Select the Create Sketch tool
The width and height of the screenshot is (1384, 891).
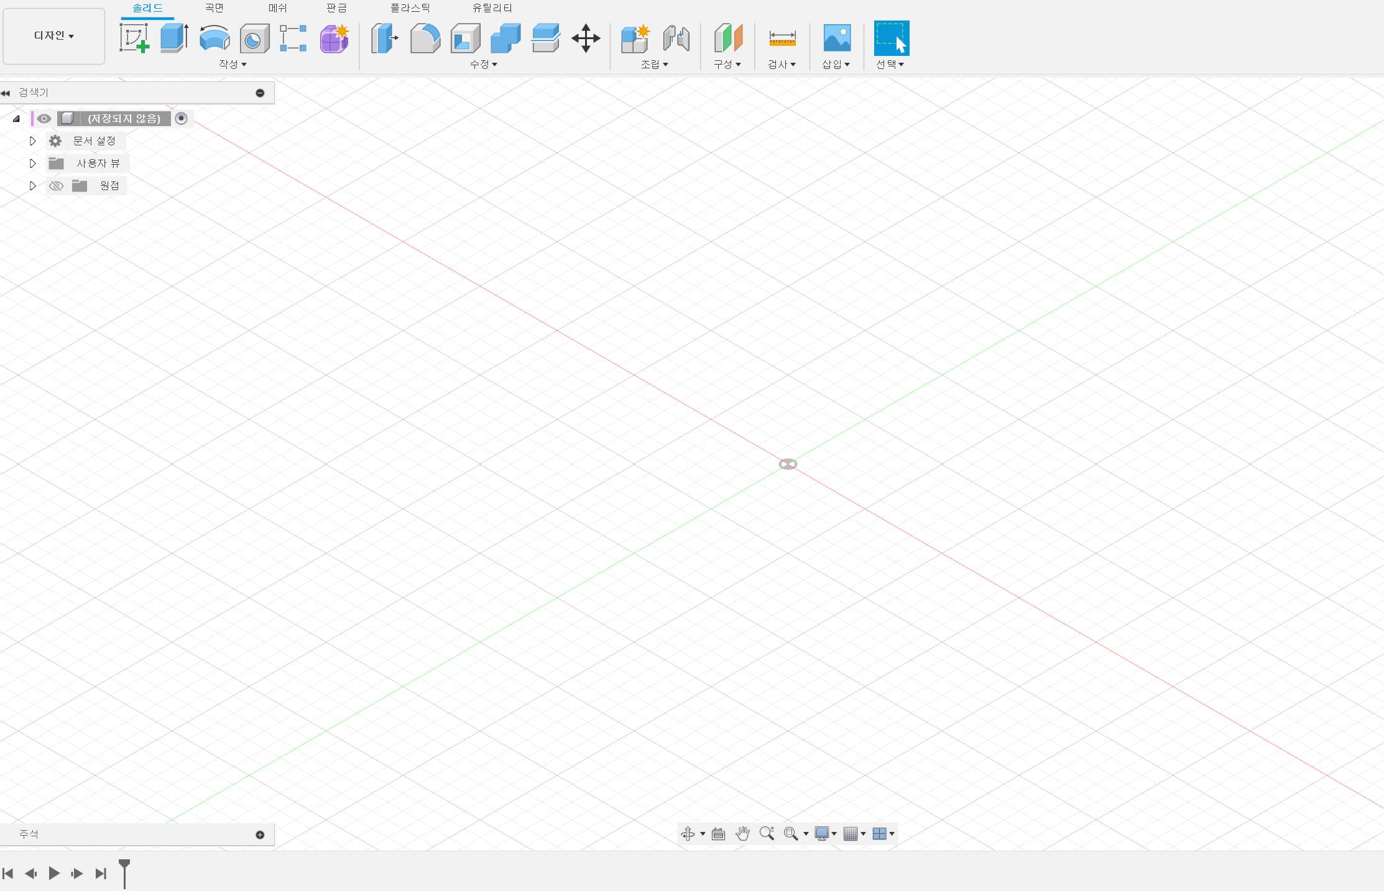(134, 39)
